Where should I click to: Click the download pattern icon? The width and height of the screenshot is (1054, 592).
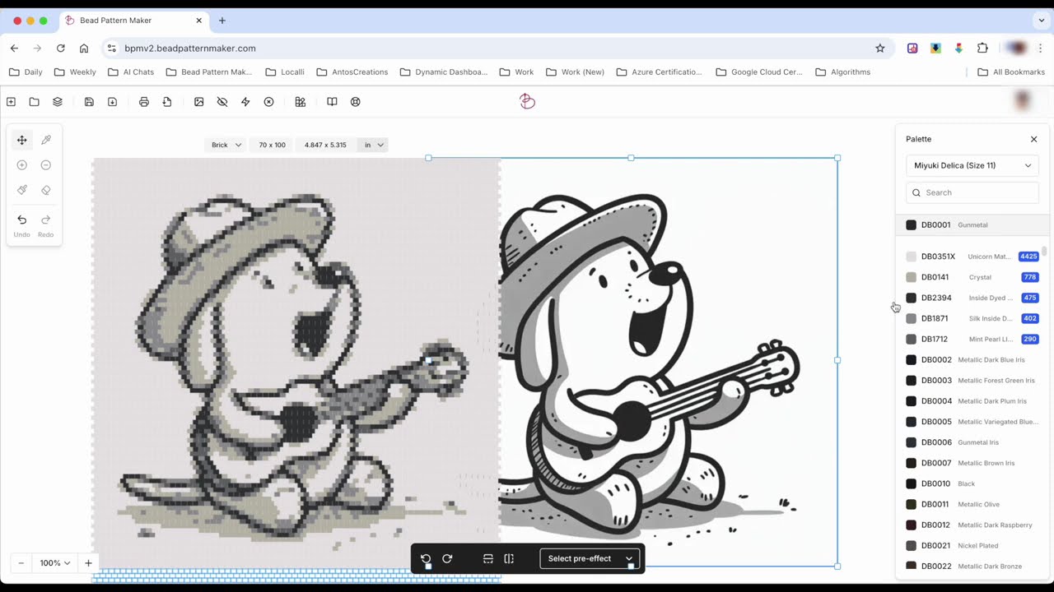click(x=112, y=102)
